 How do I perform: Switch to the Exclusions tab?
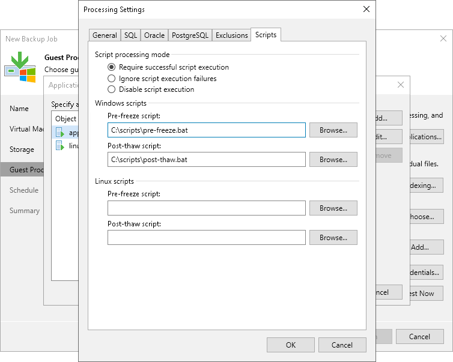[x=231, y=35]
